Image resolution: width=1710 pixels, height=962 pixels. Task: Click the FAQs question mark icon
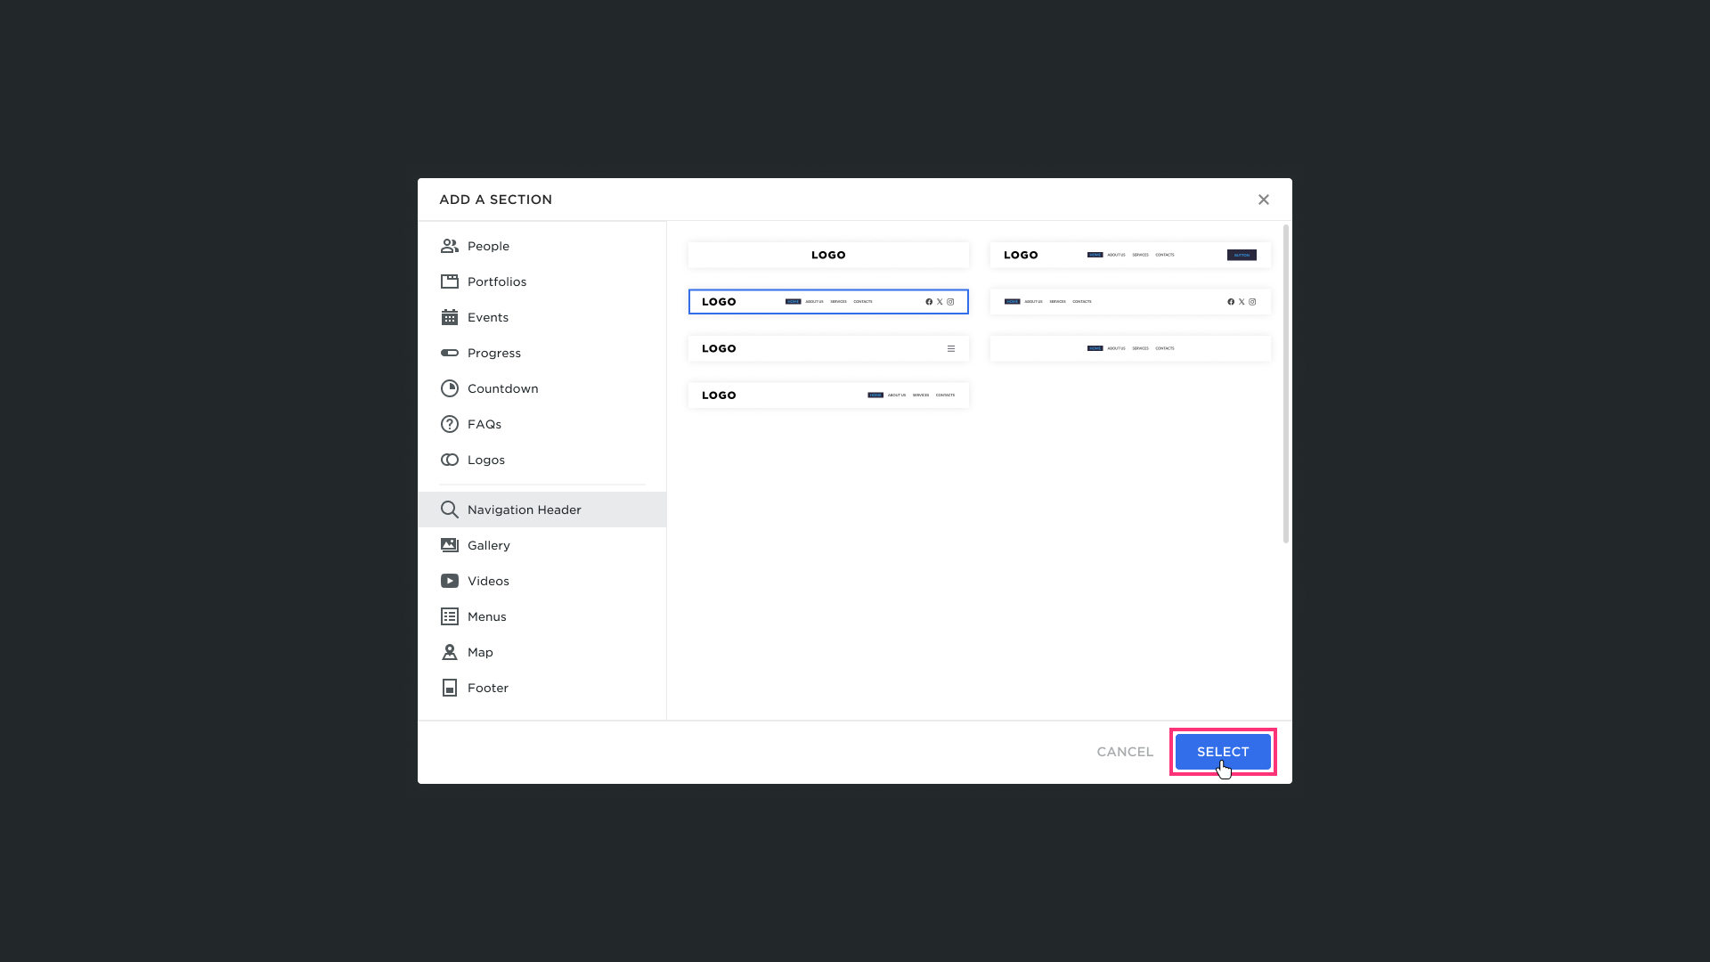pyautogui.click(x=449, y=424)
